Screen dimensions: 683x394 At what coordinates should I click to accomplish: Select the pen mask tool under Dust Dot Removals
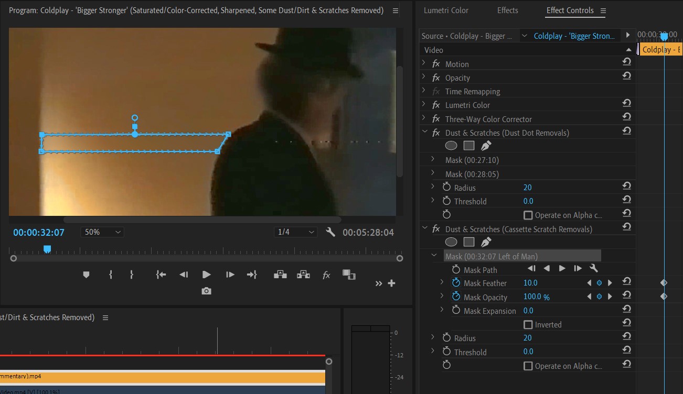pyautogui.click(x=486, y=146)
